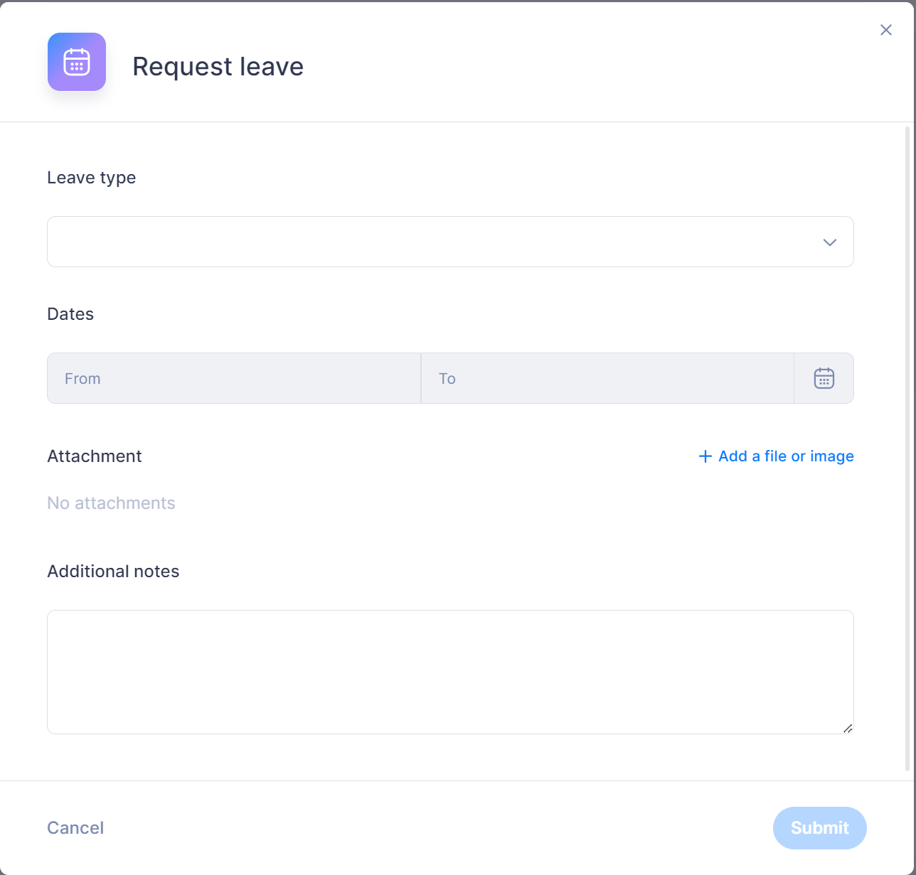916x875 pixels.
Task: Expand the Leave type chevron arrow
Action: (x=829, y=242)
